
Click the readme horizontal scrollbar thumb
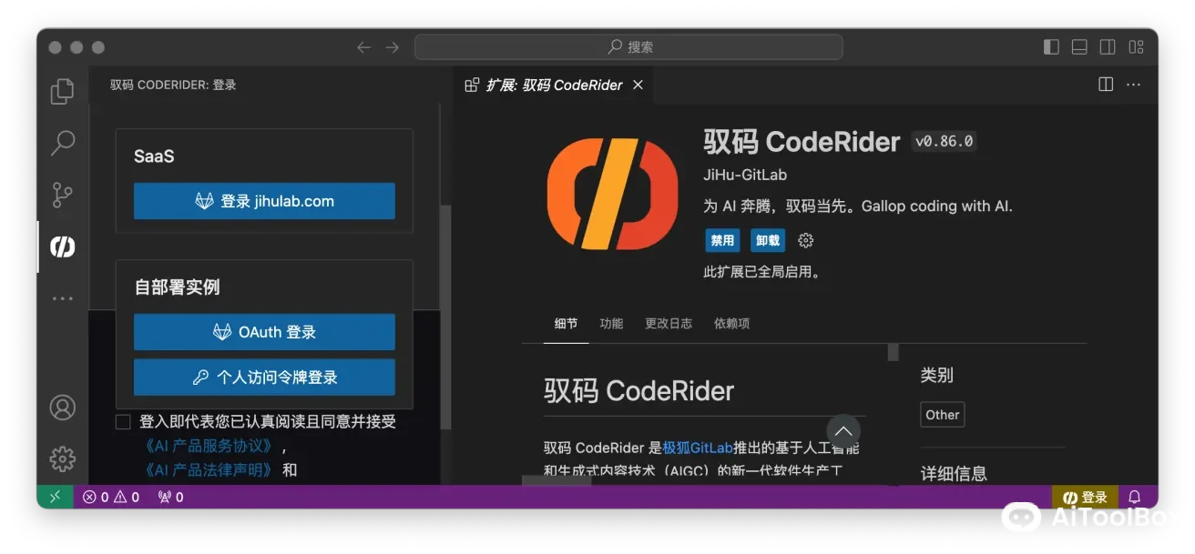[x=557, y=479]
